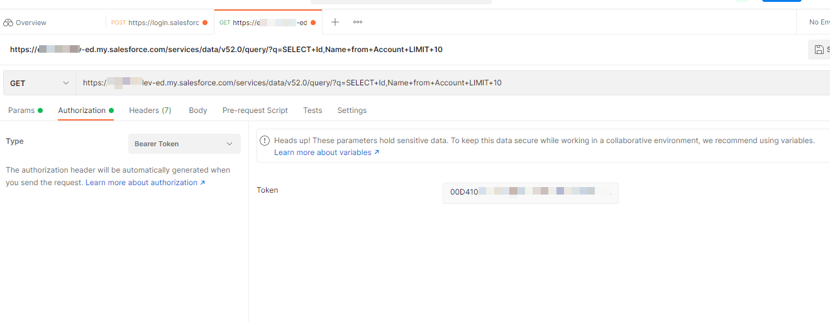
Task: Select the Body tab
Action: (x=198, y=110)
